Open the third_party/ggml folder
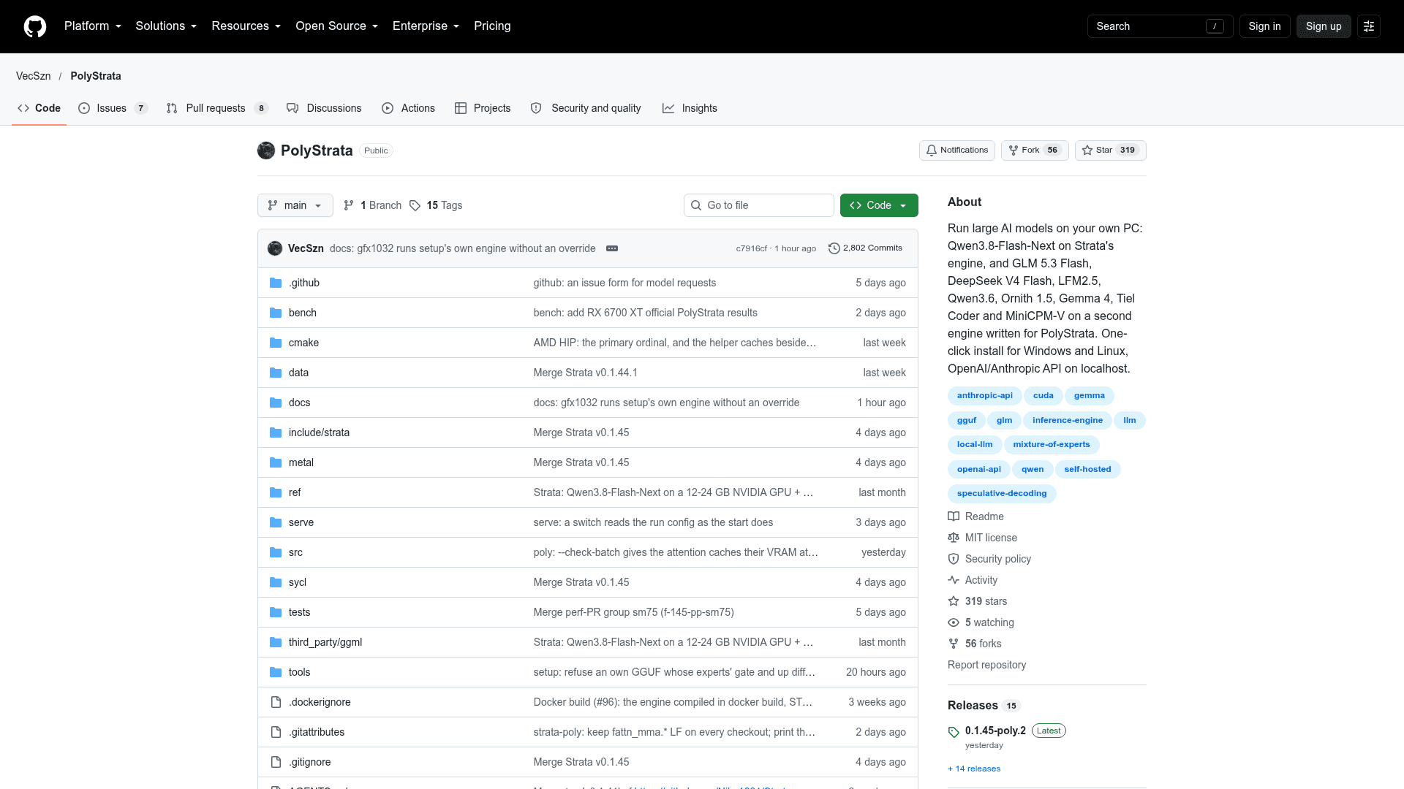The width and height of the screenshot is (1404, 789). coord(325,642)
